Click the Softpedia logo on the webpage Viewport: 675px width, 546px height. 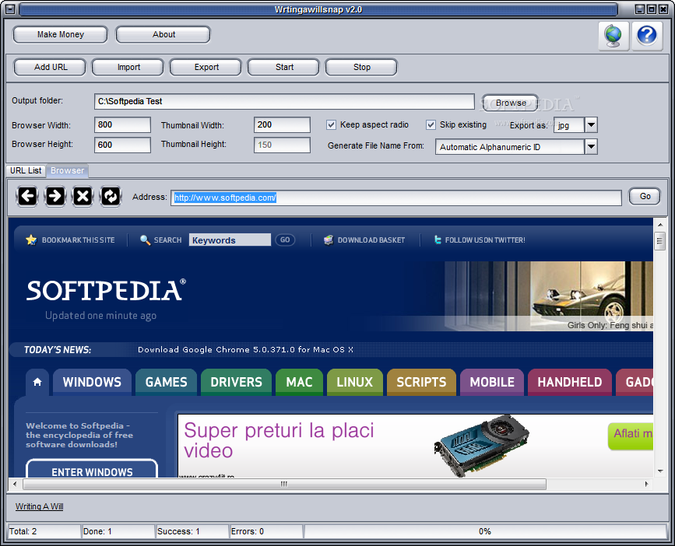point(106,291)
